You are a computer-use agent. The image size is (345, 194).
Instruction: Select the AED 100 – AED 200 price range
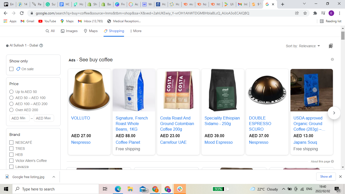coord(11,104)
